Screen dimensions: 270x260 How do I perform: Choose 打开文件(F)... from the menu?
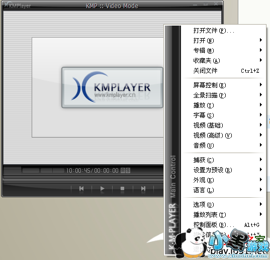coord(223,31)
